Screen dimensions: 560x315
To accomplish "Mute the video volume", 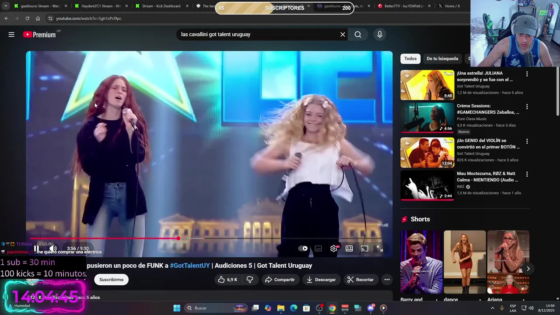I will pos(53,248).
